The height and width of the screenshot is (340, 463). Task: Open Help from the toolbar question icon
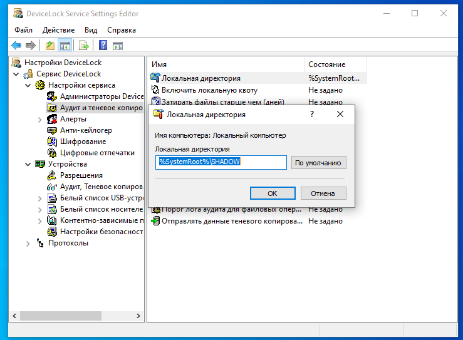point(103,46)
